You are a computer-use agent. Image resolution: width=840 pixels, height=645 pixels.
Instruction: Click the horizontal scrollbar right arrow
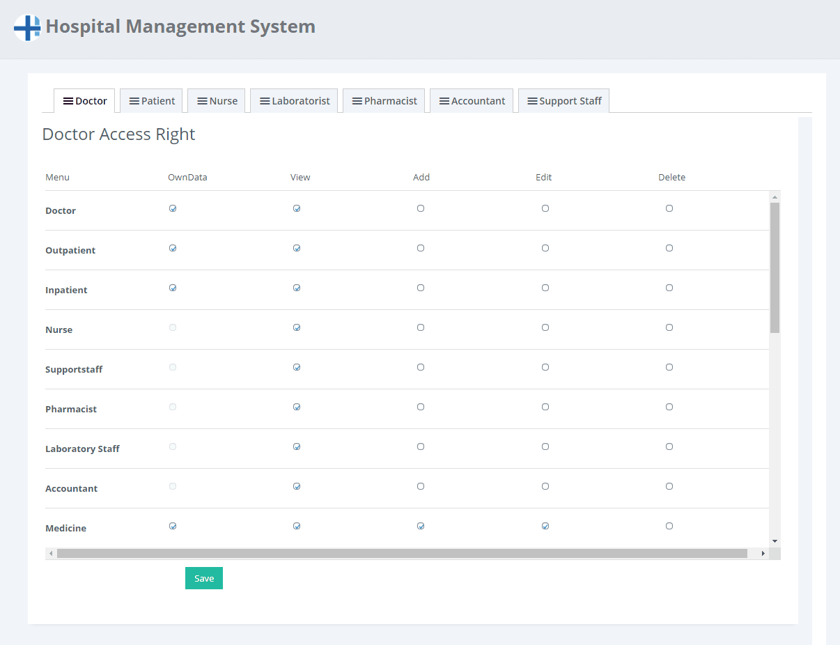point(763,553)
